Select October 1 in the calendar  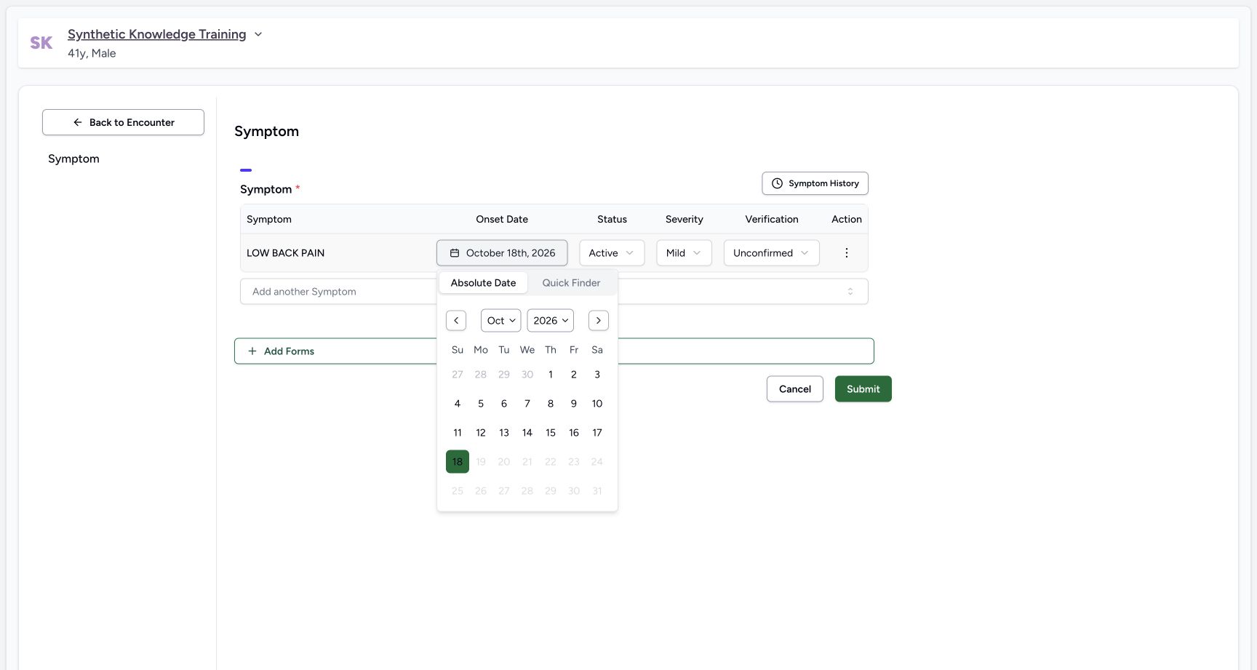tap(551, 375)
